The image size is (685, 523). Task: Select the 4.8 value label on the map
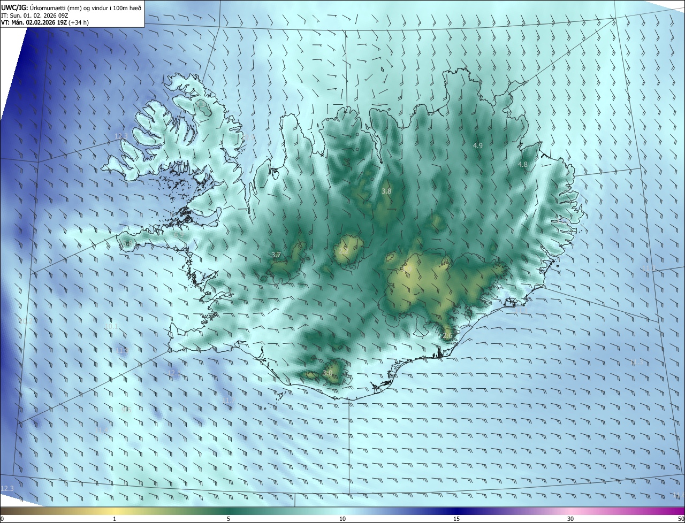pyautogui.click(x=523, y=165)
